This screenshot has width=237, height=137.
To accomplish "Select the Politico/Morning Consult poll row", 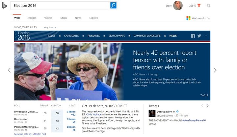I will [45, 128].
